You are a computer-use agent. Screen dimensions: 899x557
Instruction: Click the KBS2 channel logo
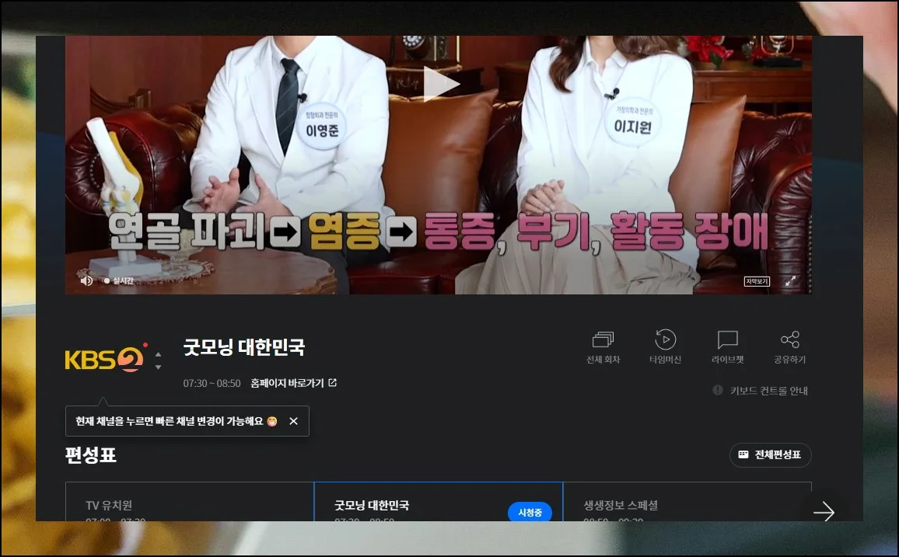pos(104,359)
